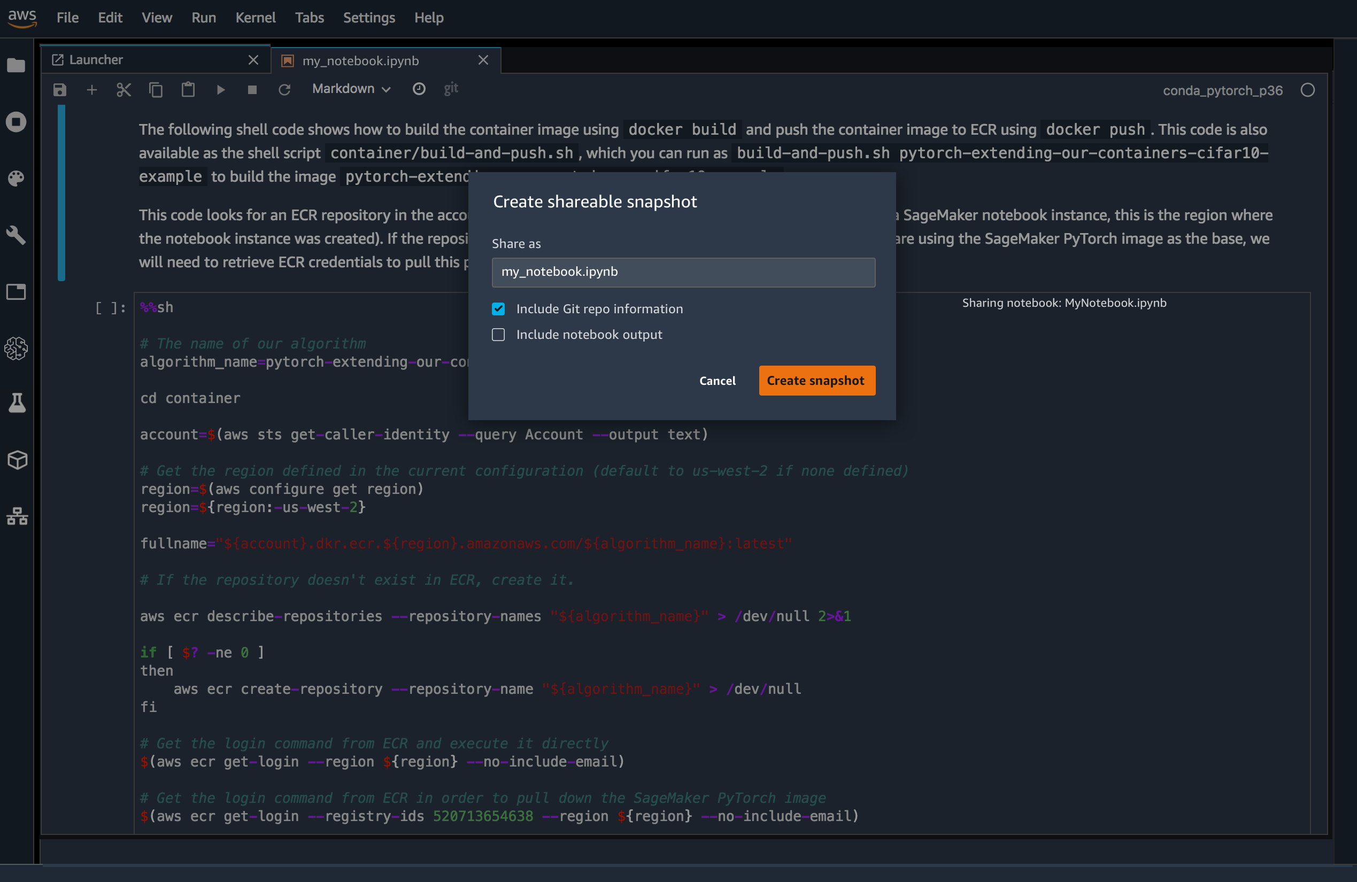Cancel the snapshot dialog
The width and height of the screenshot is (1357, 882).
(x=718, y=380)
